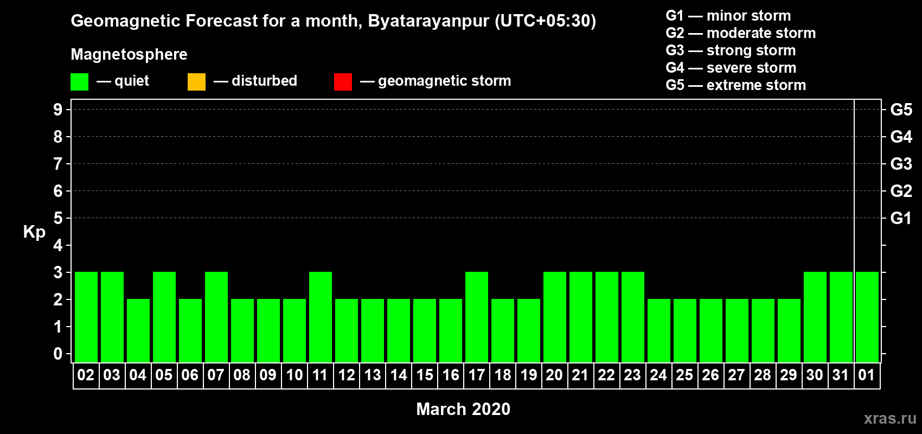
Task: Click the 'geomagnetic storm' legend label
Action: (445, 81)
